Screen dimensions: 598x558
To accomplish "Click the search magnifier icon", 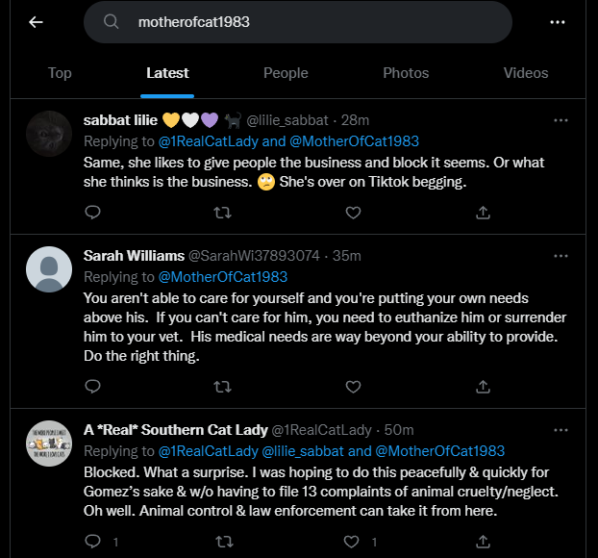I will (x=111, y=22).
